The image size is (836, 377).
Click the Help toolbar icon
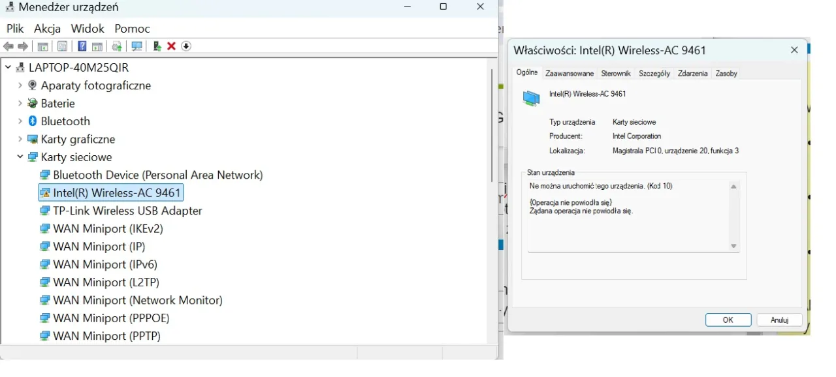pos(82,46)
